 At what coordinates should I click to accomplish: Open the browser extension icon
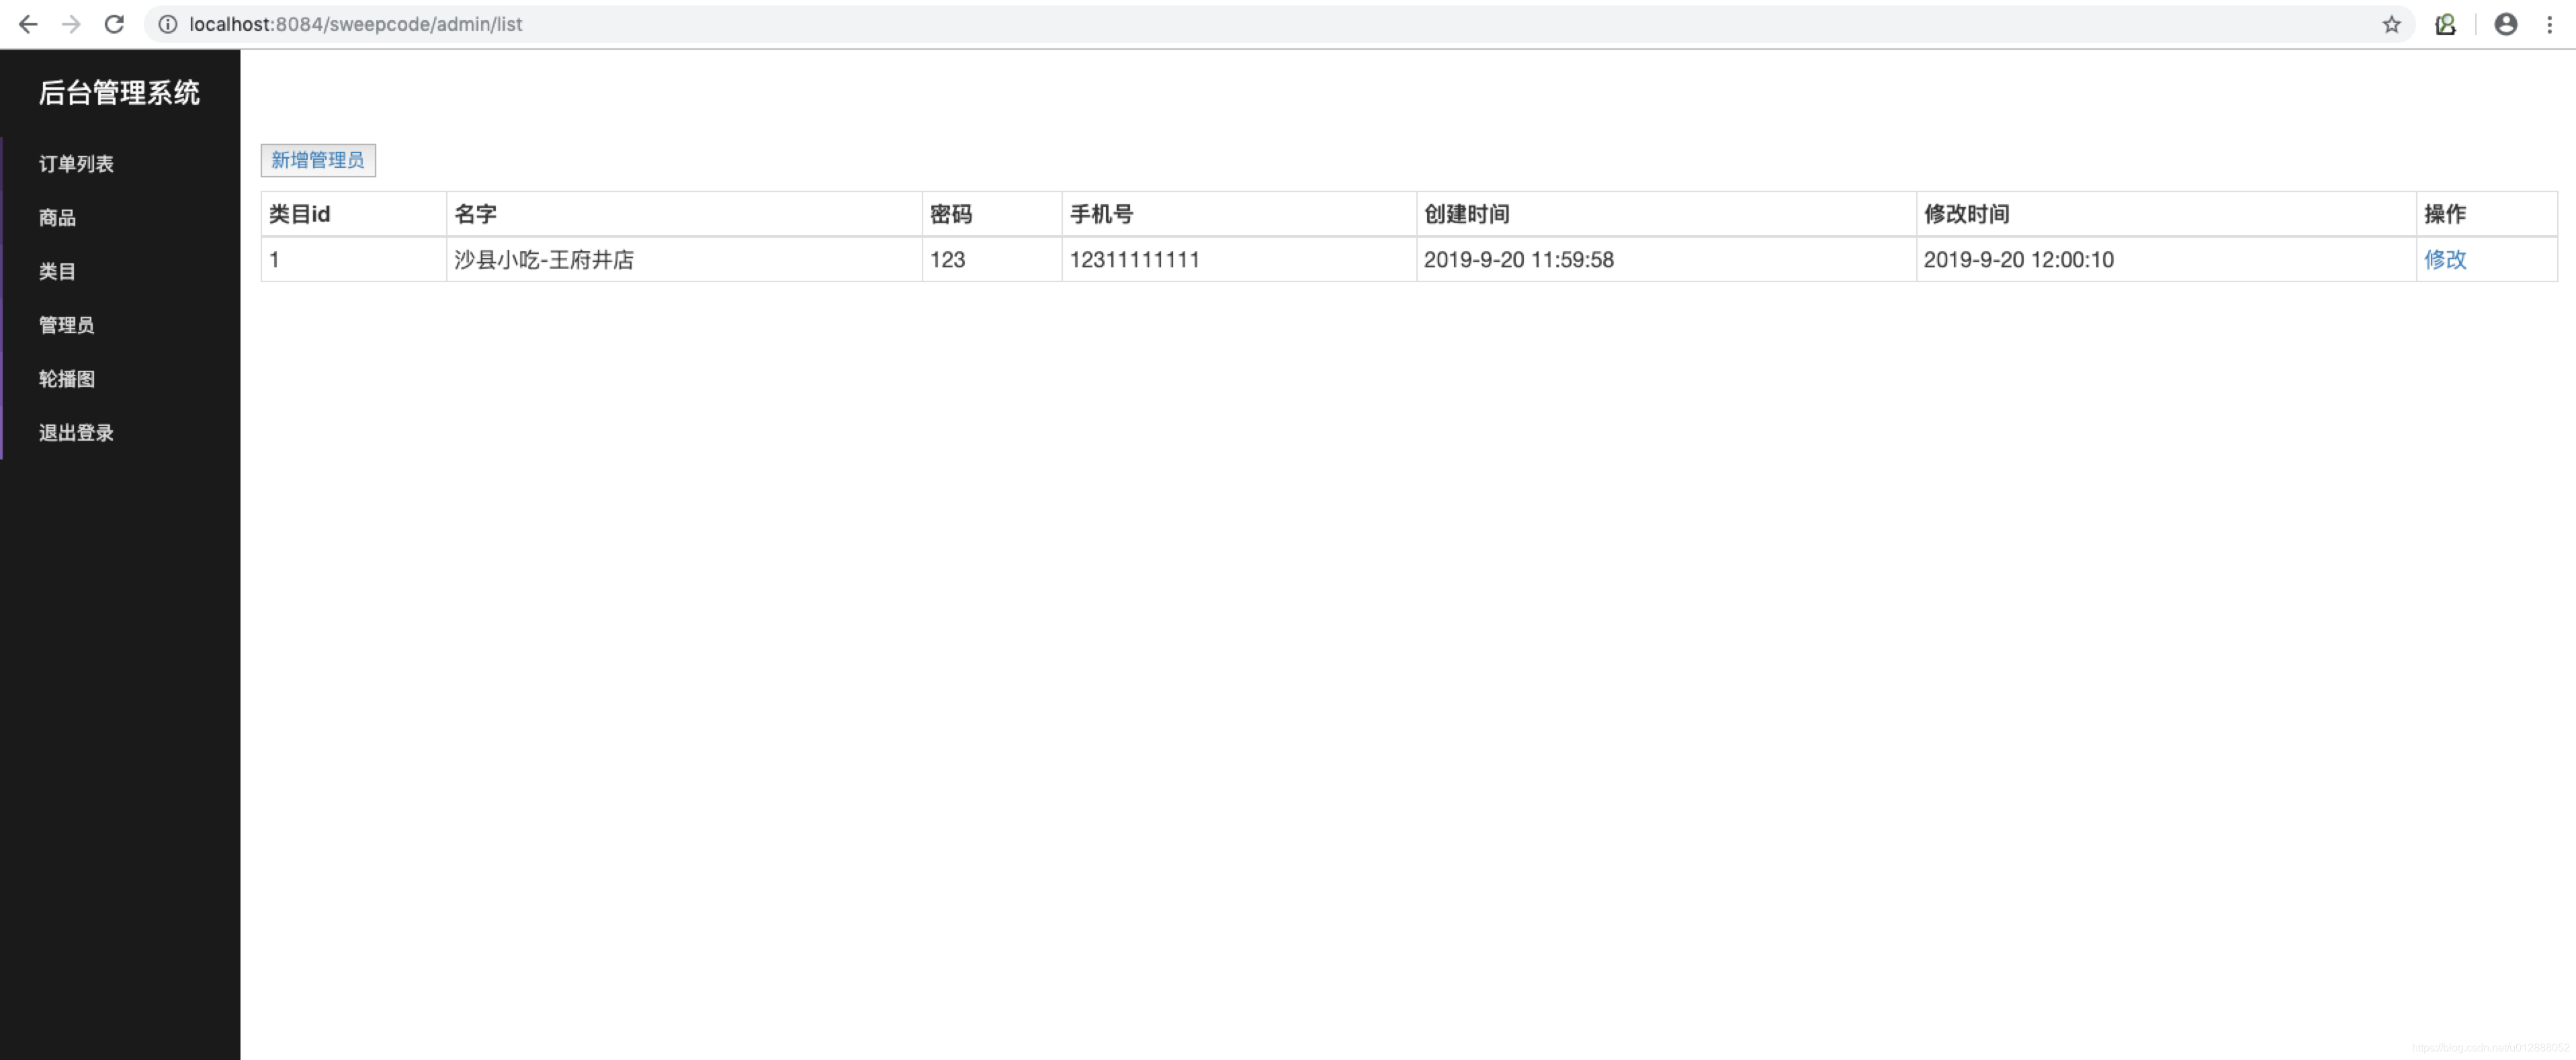pyautogui.click(x=2445, y=24)
